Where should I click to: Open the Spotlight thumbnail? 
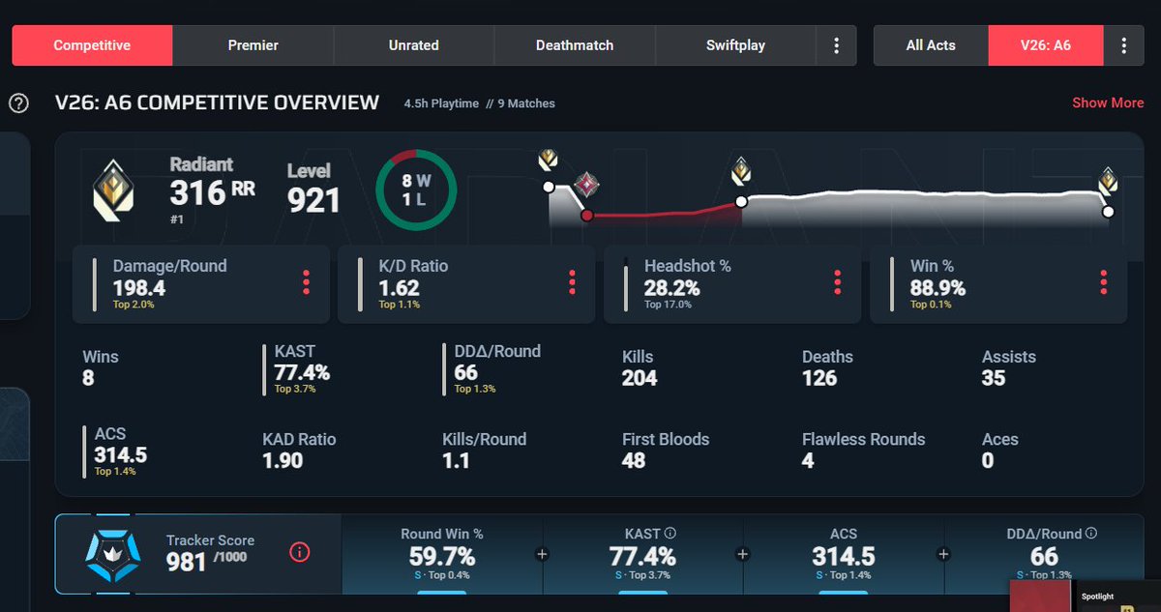pos(1085,596)
